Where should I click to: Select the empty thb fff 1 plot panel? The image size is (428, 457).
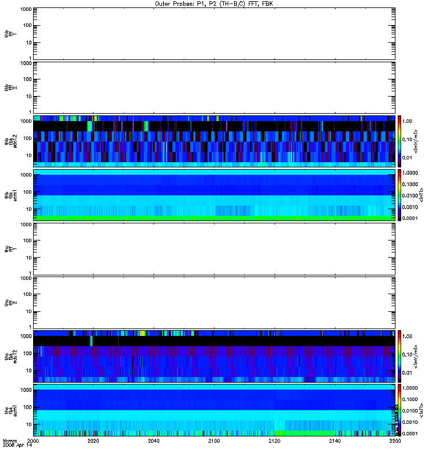click(x=215, y=34)
